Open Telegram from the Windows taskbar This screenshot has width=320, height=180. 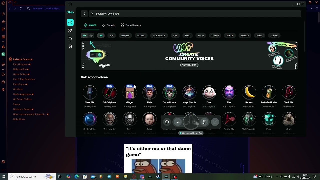(109, 177)
